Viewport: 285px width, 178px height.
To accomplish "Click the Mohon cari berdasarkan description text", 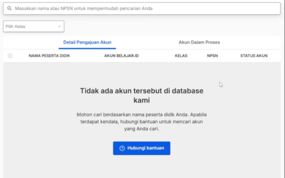I will point(142,121).
